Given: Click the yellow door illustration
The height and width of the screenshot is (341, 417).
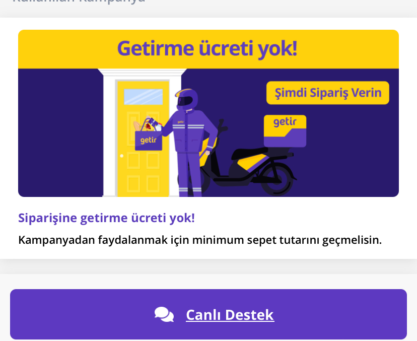Looking at the screenshot, I should click(143, 139).
